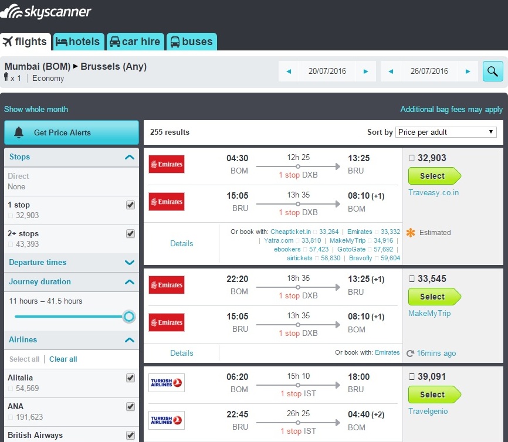Open the car hire tab
This screenshot has width=508, height=442.
pos(135,42)
